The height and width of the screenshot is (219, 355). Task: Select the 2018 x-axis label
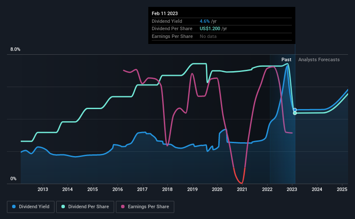pyautogui.click(x=167, y=189)
